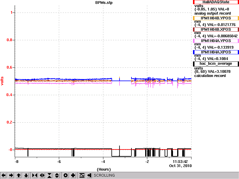Click the '(Hours)' x-axis label
The image size is (239, 179).
[104, 169]
